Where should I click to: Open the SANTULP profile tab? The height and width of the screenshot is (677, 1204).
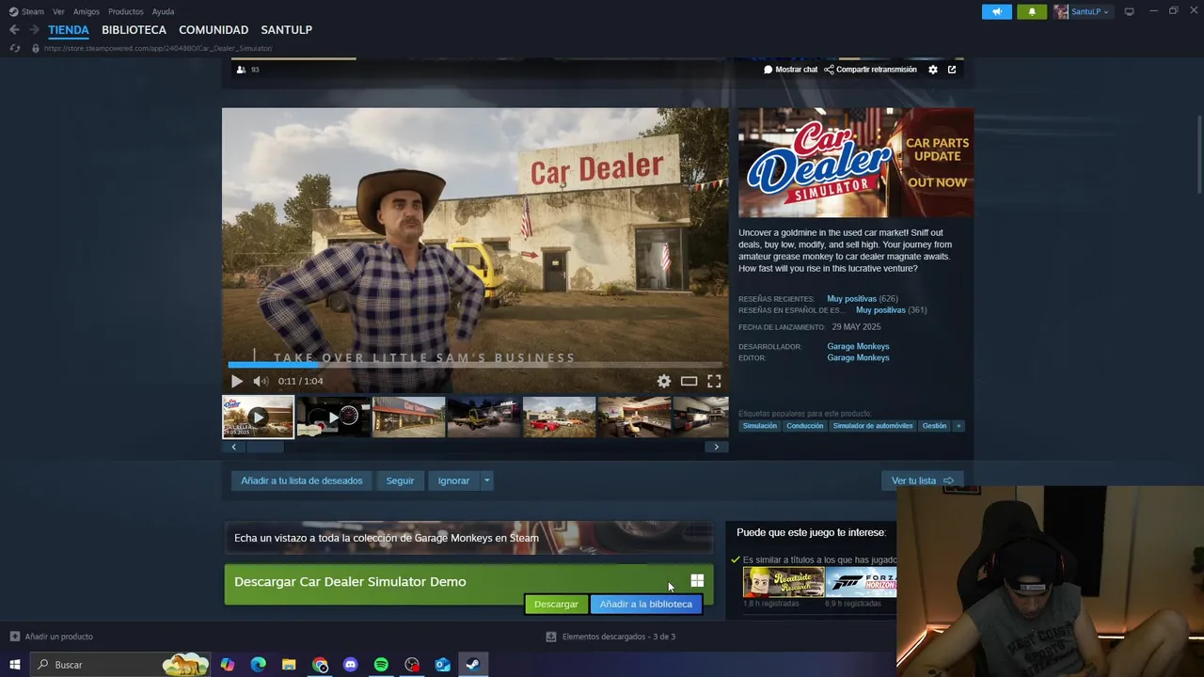coord(286,30)
